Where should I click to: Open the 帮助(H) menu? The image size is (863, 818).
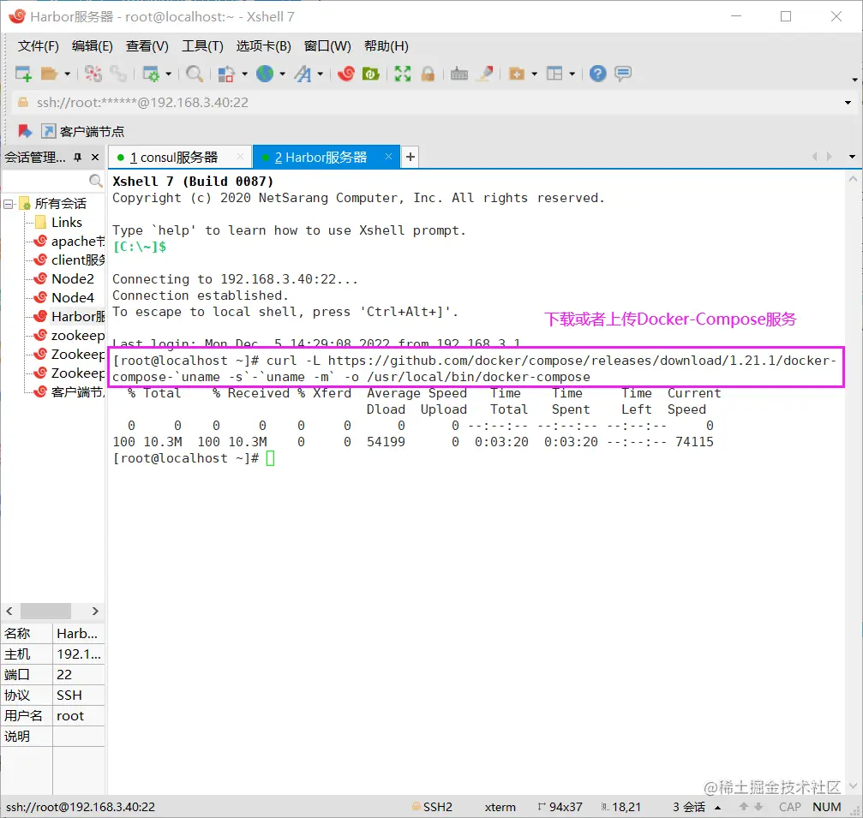point(387,46)
